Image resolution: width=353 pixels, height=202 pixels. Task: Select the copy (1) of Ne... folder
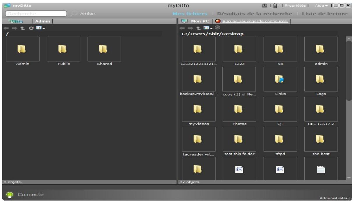tap(239, 81)
